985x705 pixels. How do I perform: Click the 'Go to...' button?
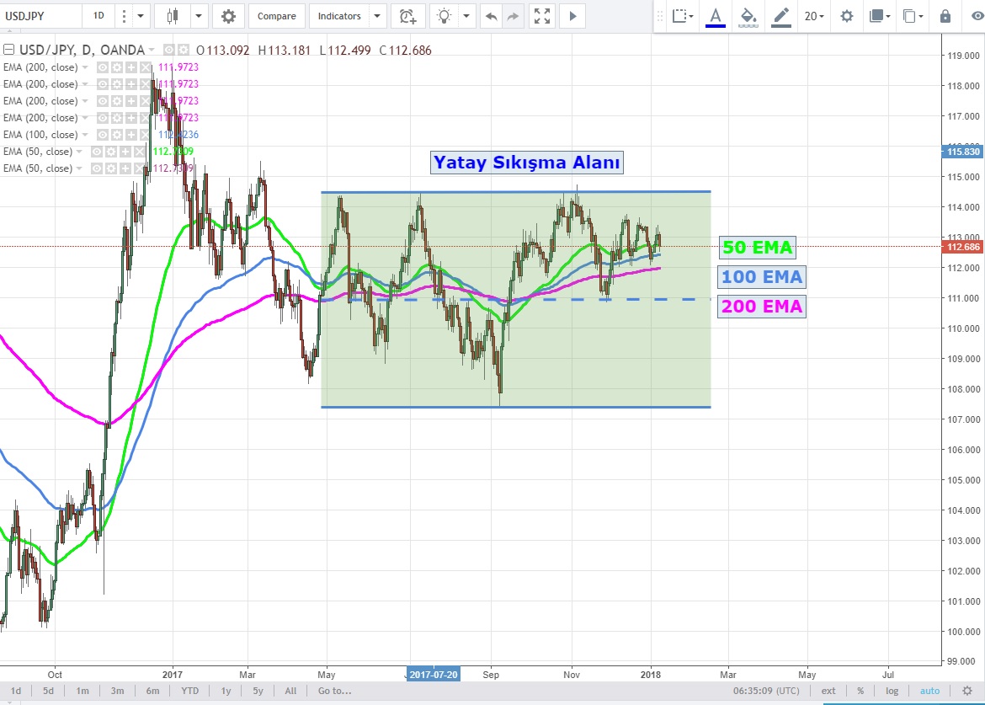click(x=334, y=691)
